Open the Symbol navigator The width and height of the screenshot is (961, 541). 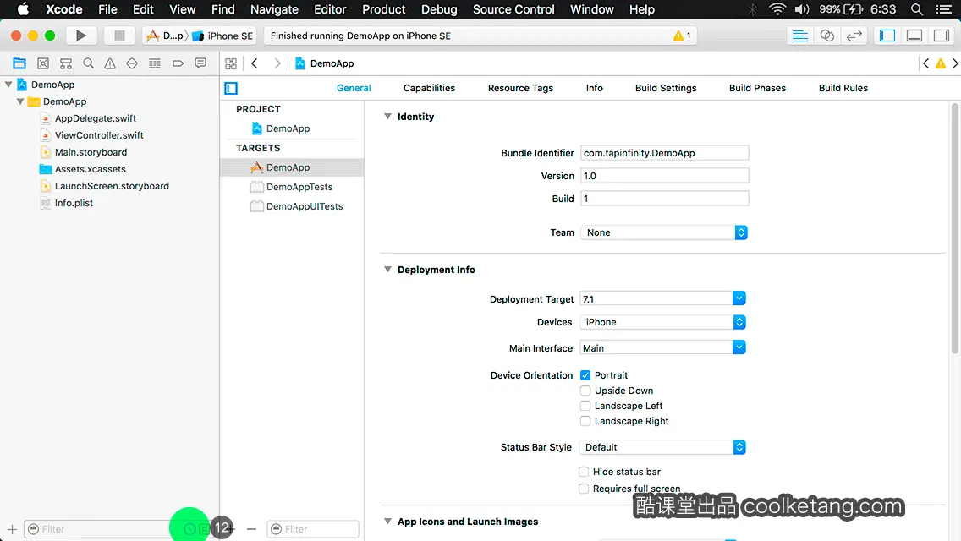(66, 63)
